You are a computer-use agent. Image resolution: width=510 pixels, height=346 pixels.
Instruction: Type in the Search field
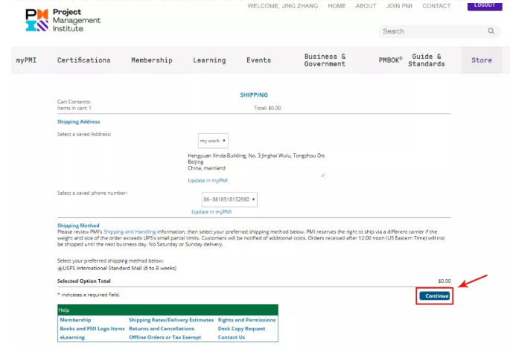click(432, 31)
